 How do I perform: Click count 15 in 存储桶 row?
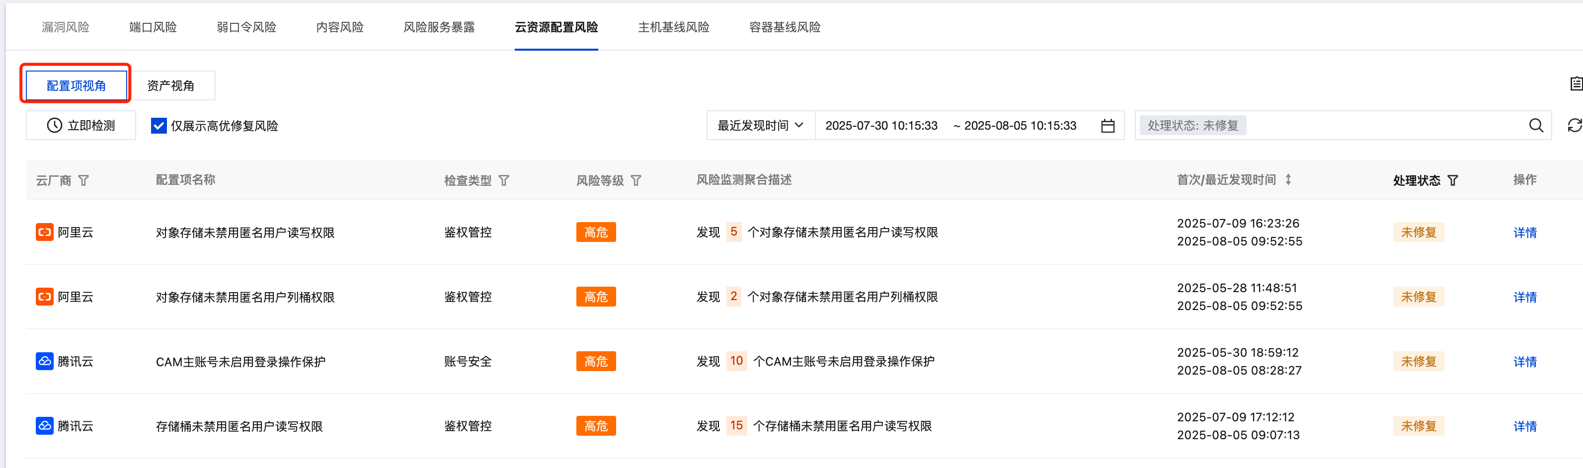click(x=736, y=426)
